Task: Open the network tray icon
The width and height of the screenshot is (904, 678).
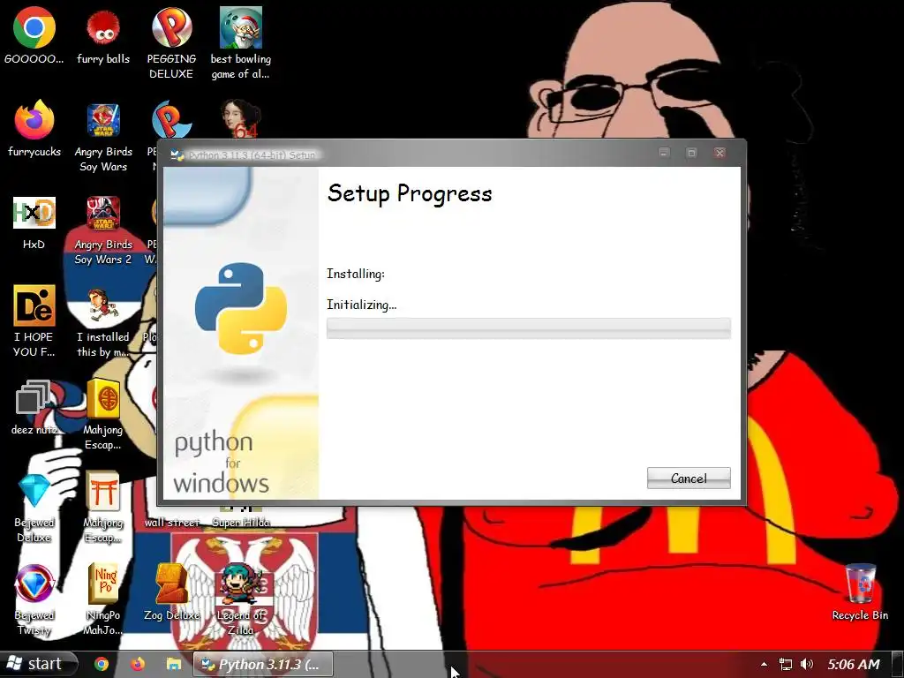Action: pyautogui.click(x=785, y=664)
